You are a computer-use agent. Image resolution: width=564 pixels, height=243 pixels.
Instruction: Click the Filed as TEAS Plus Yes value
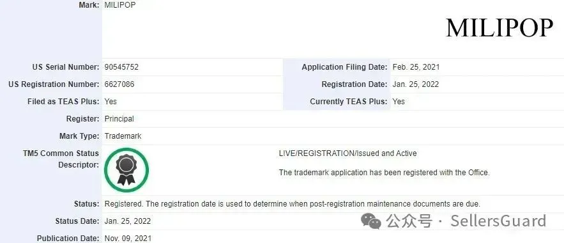click(x=111, y=102)
